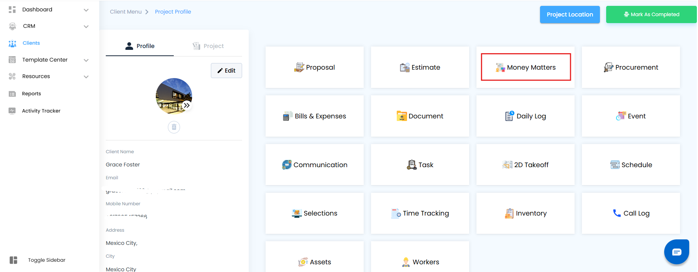Click the Document folder icon

402,116
